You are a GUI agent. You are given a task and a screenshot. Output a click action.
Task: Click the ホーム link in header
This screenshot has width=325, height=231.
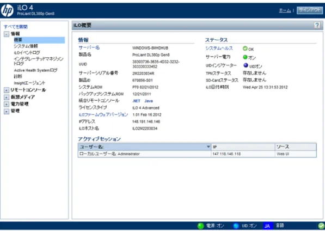285,10
